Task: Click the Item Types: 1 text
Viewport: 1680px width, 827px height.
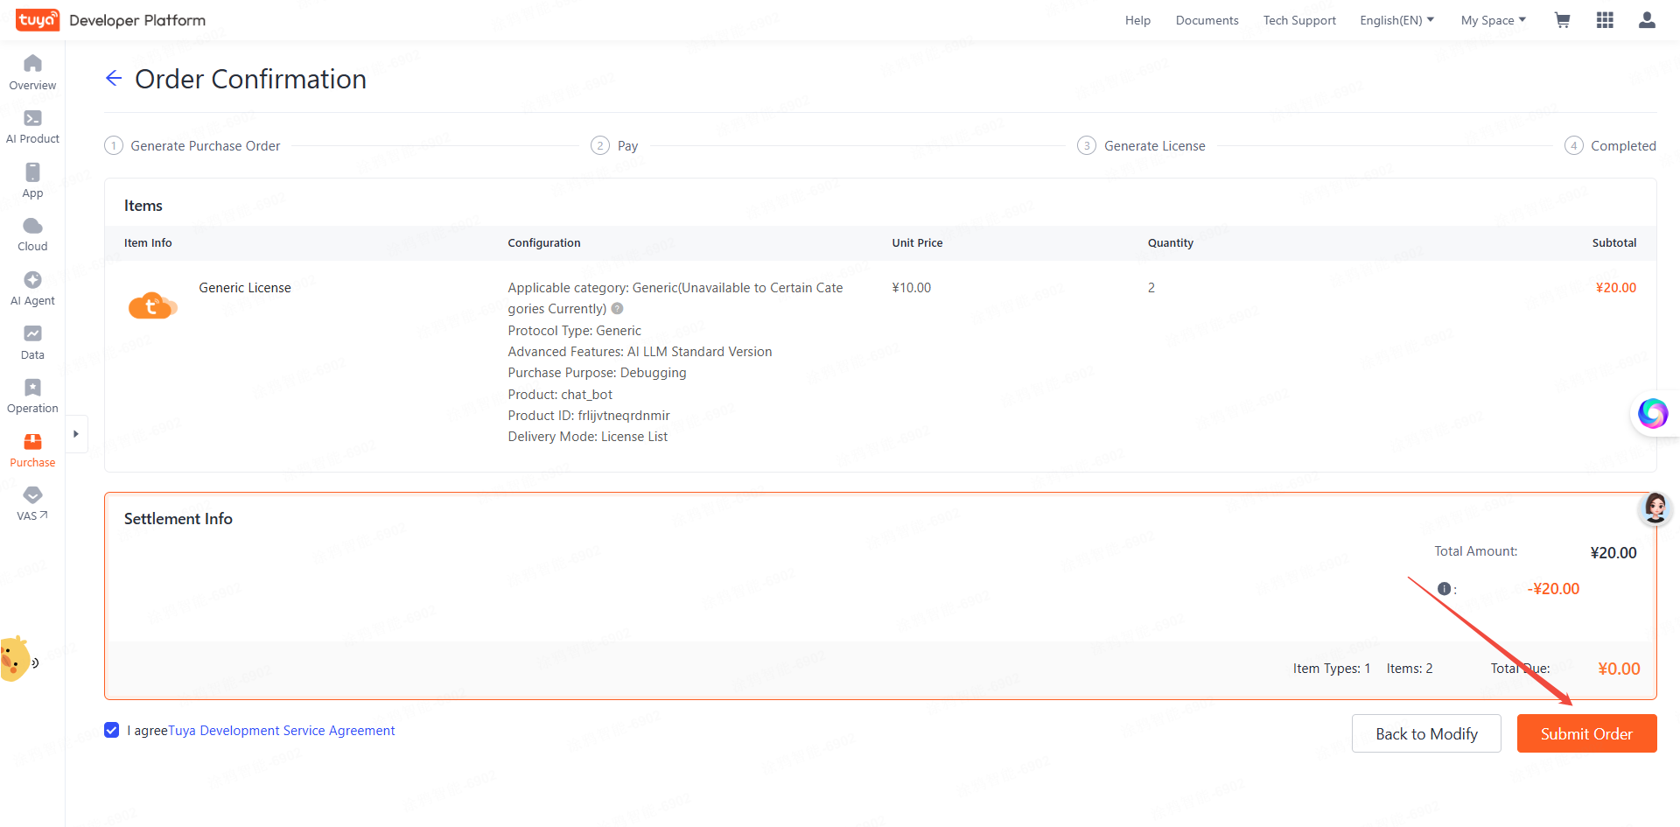Action: (x=1332, y=669)
